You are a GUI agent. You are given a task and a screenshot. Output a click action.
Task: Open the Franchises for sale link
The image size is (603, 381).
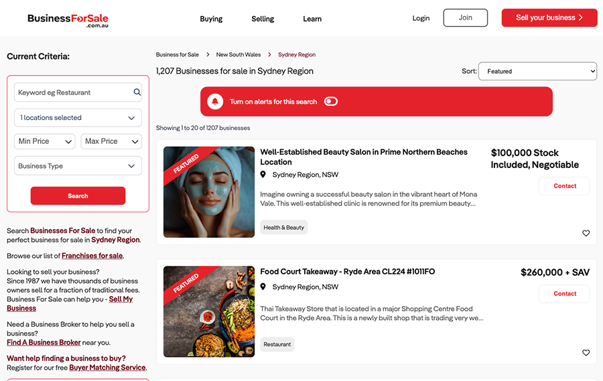coord(92,256)
